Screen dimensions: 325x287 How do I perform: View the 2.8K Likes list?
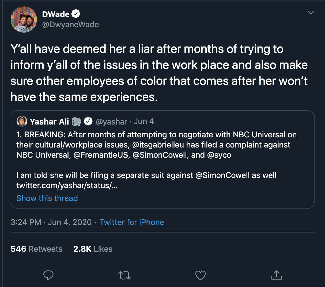(x=93, y=249)
